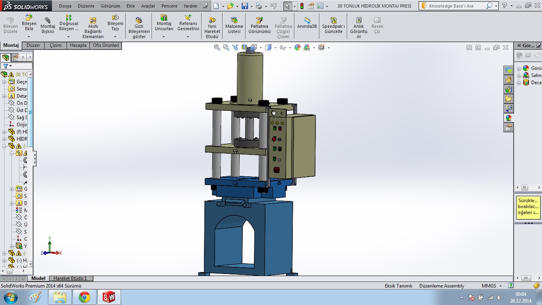542x305 pixels.
Task: Click the Bileşen Ekle (insert component) tool
Action: click(x=29, y=23)
